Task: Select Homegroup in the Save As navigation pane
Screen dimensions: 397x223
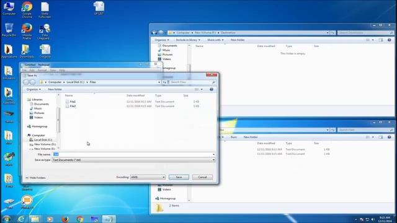Action: pyautogui.click(x=37, y=126)
